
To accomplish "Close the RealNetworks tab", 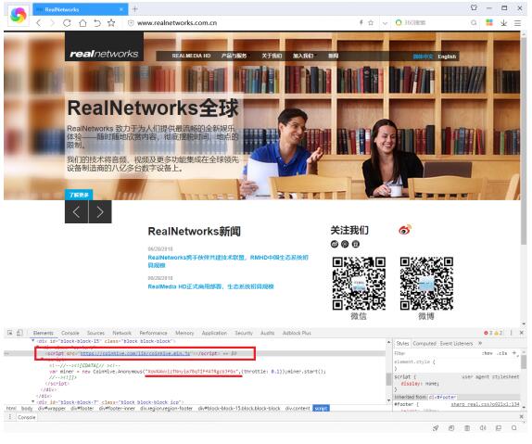I will tap(121, 9).
